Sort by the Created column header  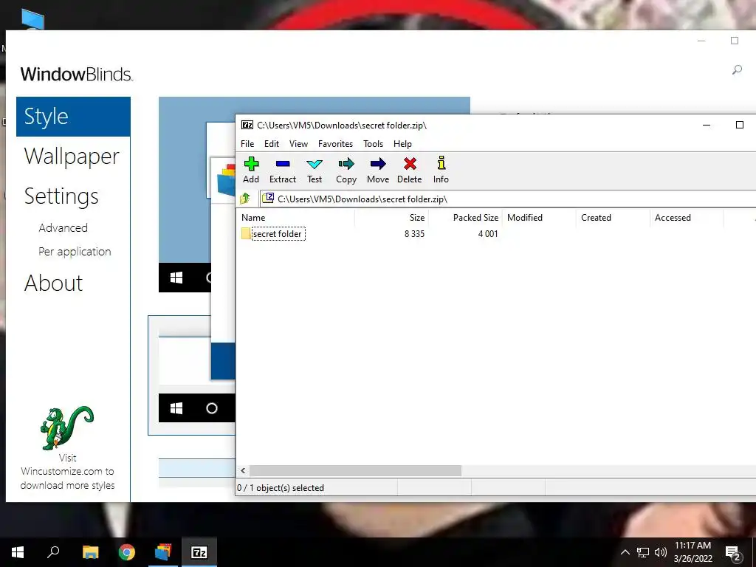[613, 218]
